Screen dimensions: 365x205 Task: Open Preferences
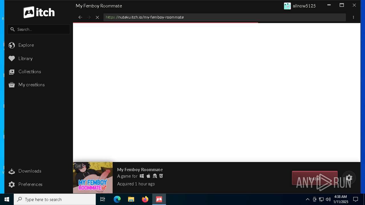pos(30,184)
